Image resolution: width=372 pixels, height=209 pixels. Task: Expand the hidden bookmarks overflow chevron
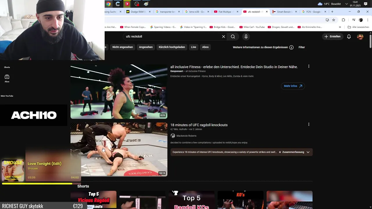(340, 27)
